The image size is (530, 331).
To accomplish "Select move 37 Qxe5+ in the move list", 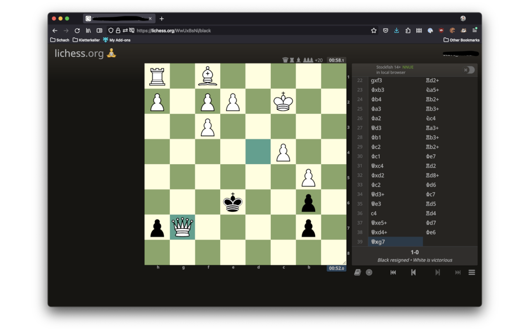I will pyautogui.click(x=395, y=223).
